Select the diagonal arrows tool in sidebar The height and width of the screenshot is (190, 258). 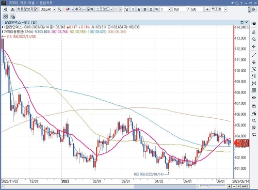254,70
